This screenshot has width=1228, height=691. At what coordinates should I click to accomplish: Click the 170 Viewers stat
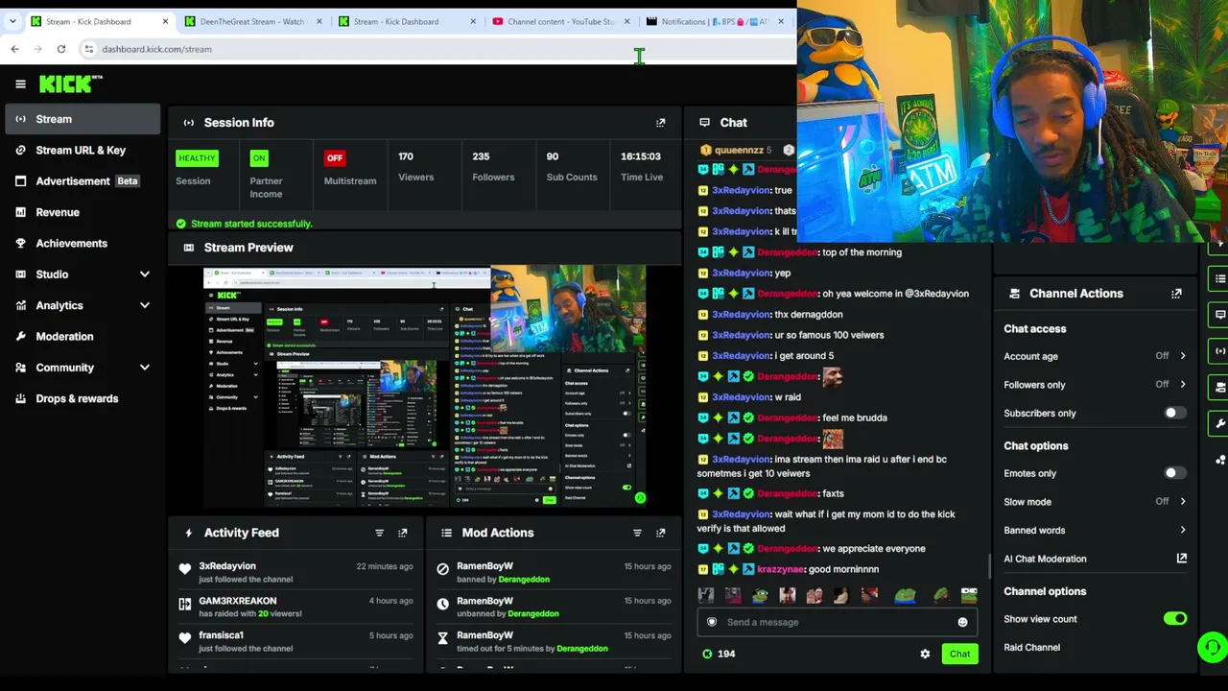416,167
